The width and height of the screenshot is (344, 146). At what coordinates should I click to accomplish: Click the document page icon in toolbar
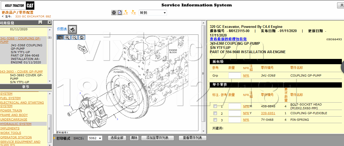(x=120, y=12)
